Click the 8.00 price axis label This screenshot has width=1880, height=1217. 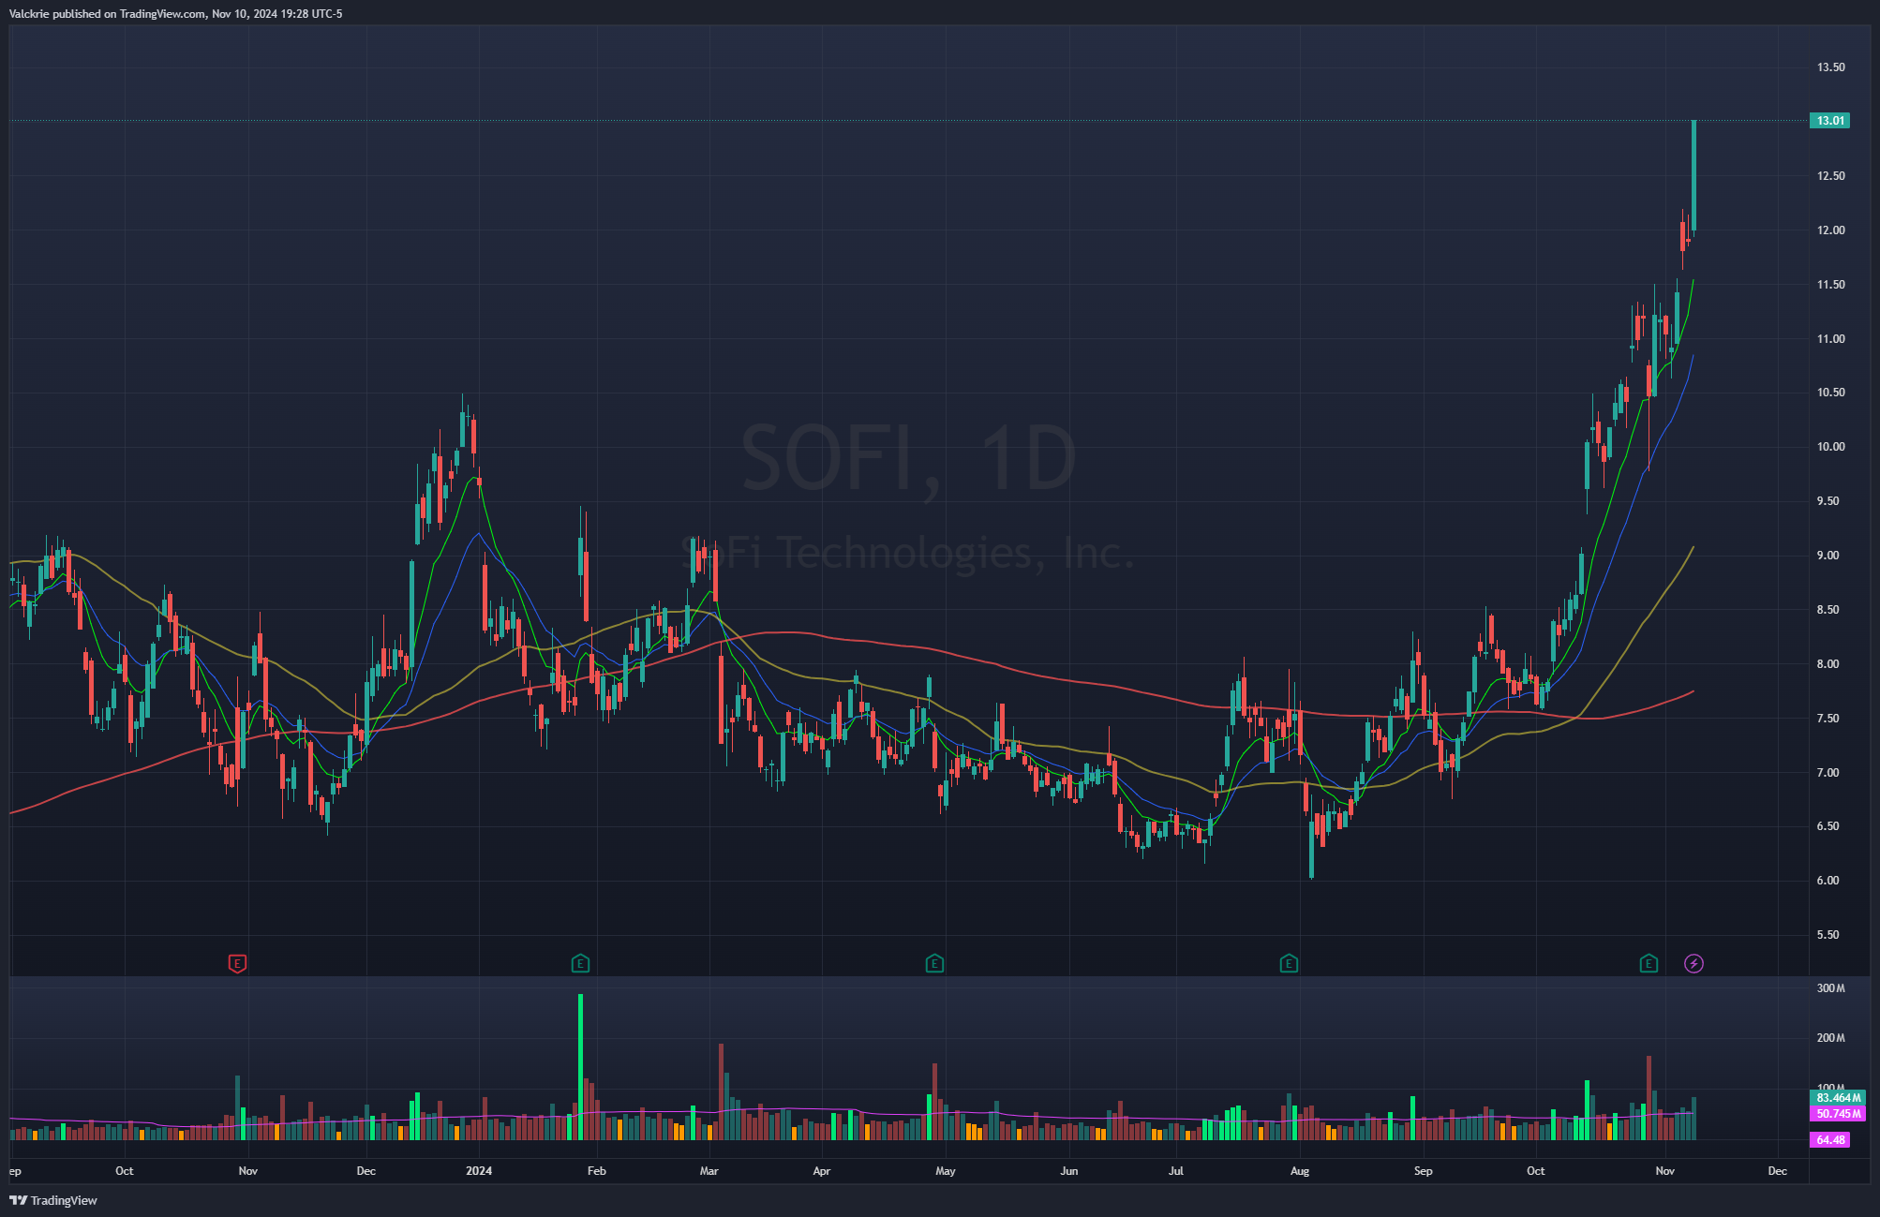(1830, 664)
